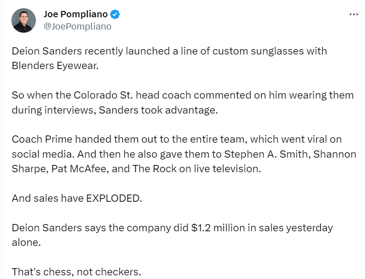Screen dimensions: 365x279
Task: Open the @JoePompliano handle link
Action: [x=77, y=26]
